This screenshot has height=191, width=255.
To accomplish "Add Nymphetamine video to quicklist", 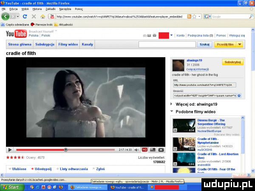I will [x=175, y=149].
